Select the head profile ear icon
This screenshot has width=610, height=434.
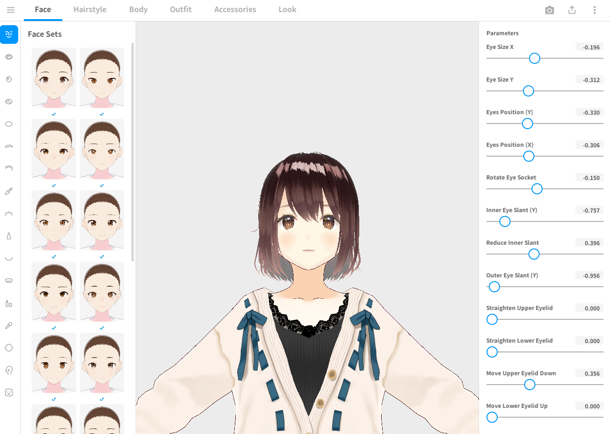click(9, 370)
